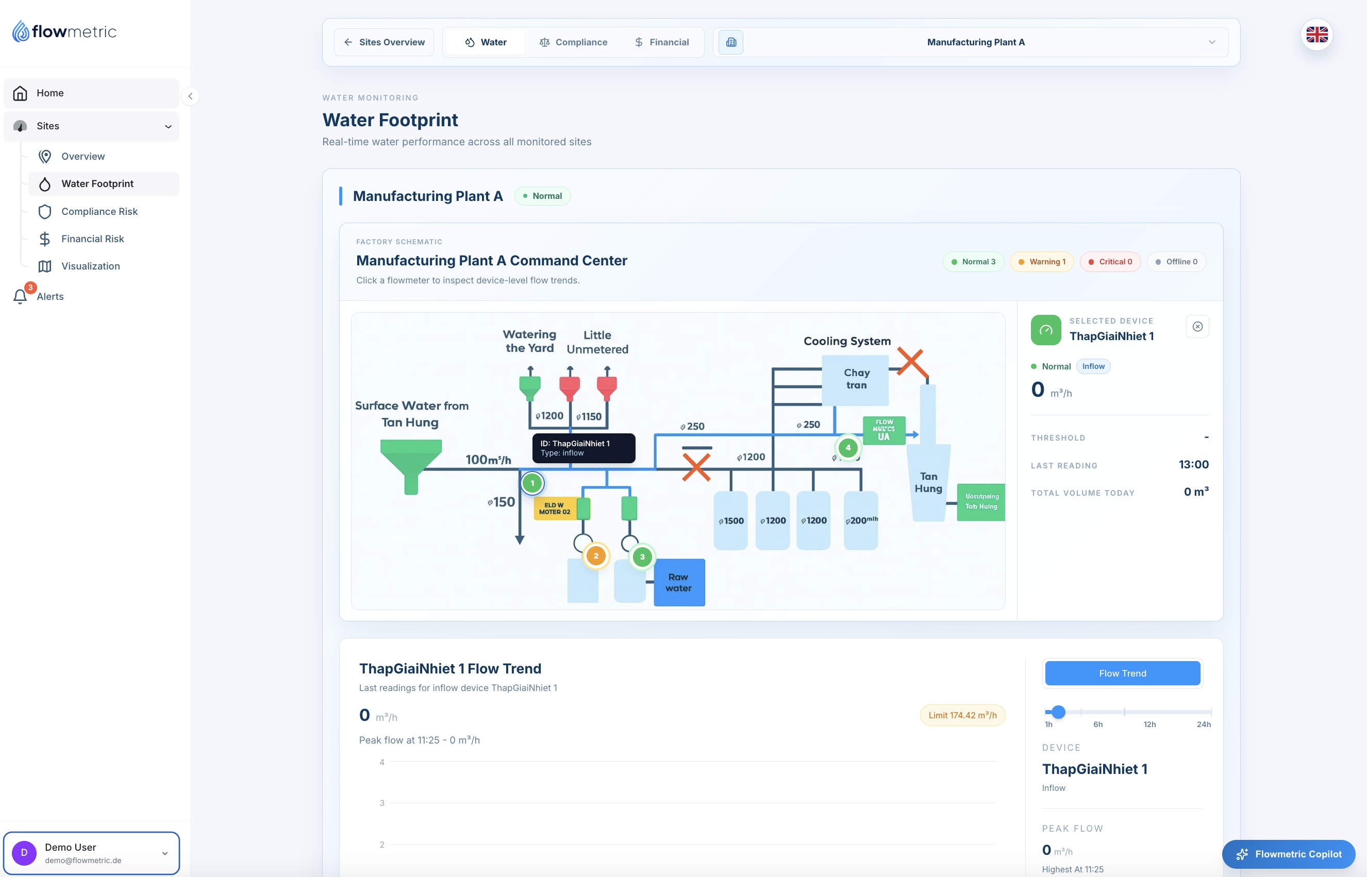
Task: Open Financial Risk page
Action: 104,239
